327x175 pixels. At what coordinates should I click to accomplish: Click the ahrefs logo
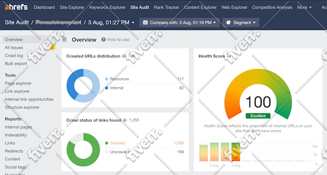(x=16, y=7)
